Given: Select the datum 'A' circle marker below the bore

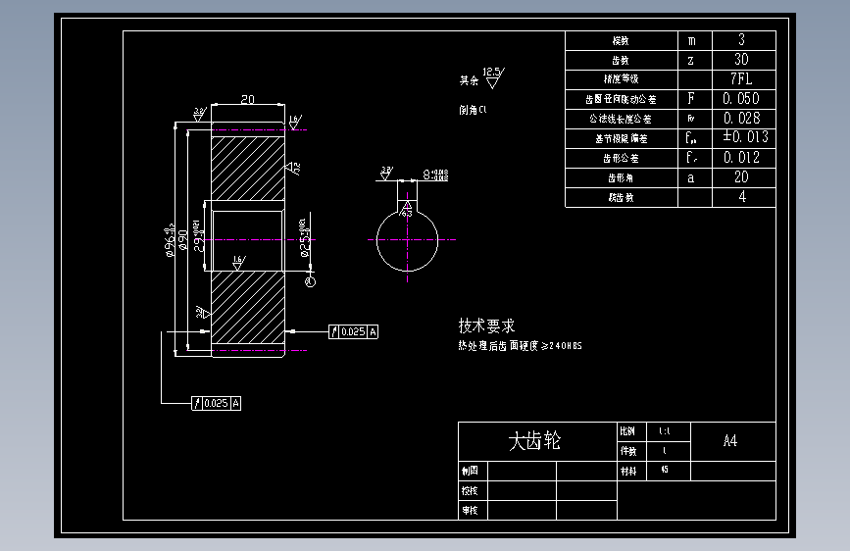Looking at the screenshot, I should click(x=310, y=281).
